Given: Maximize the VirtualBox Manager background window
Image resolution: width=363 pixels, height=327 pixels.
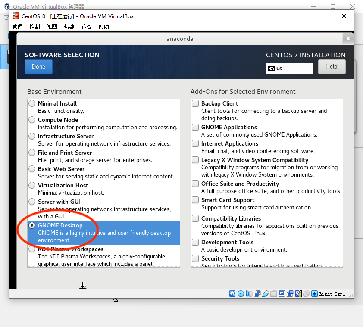Looking at the screenshot, I should pyautogui.click(x=333, y=6).
